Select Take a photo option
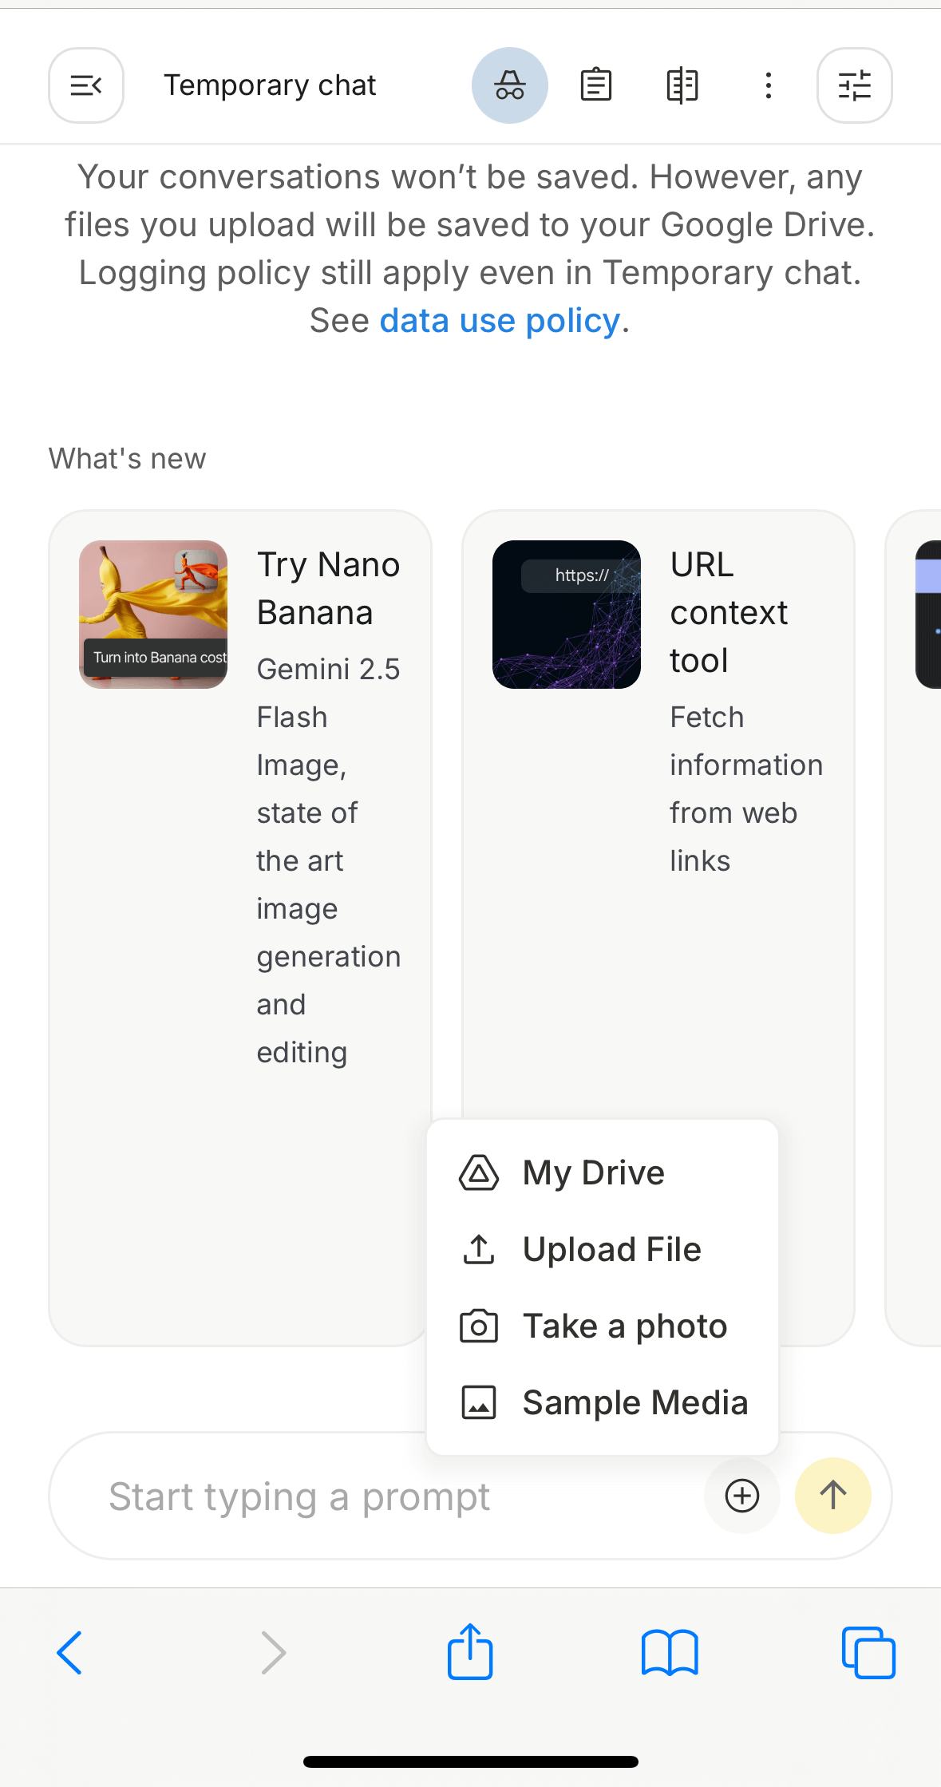This screenshot has width=941, height=1787. point(624,1326)
